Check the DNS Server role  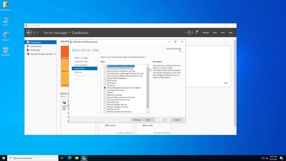pyautogui.click(x=105, y=83)
